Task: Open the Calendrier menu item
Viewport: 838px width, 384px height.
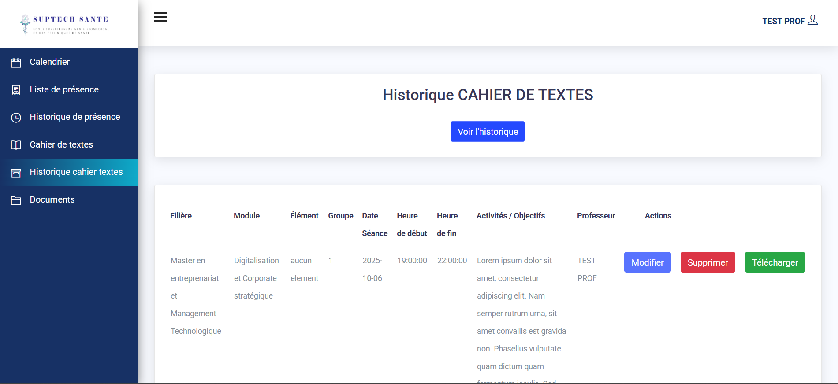Action: point(50,62)
